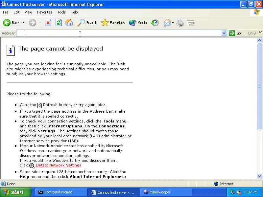Click the Cannot find server taskbar button
This screenshot has height=197, width=263.
click(x=113, y=192)
